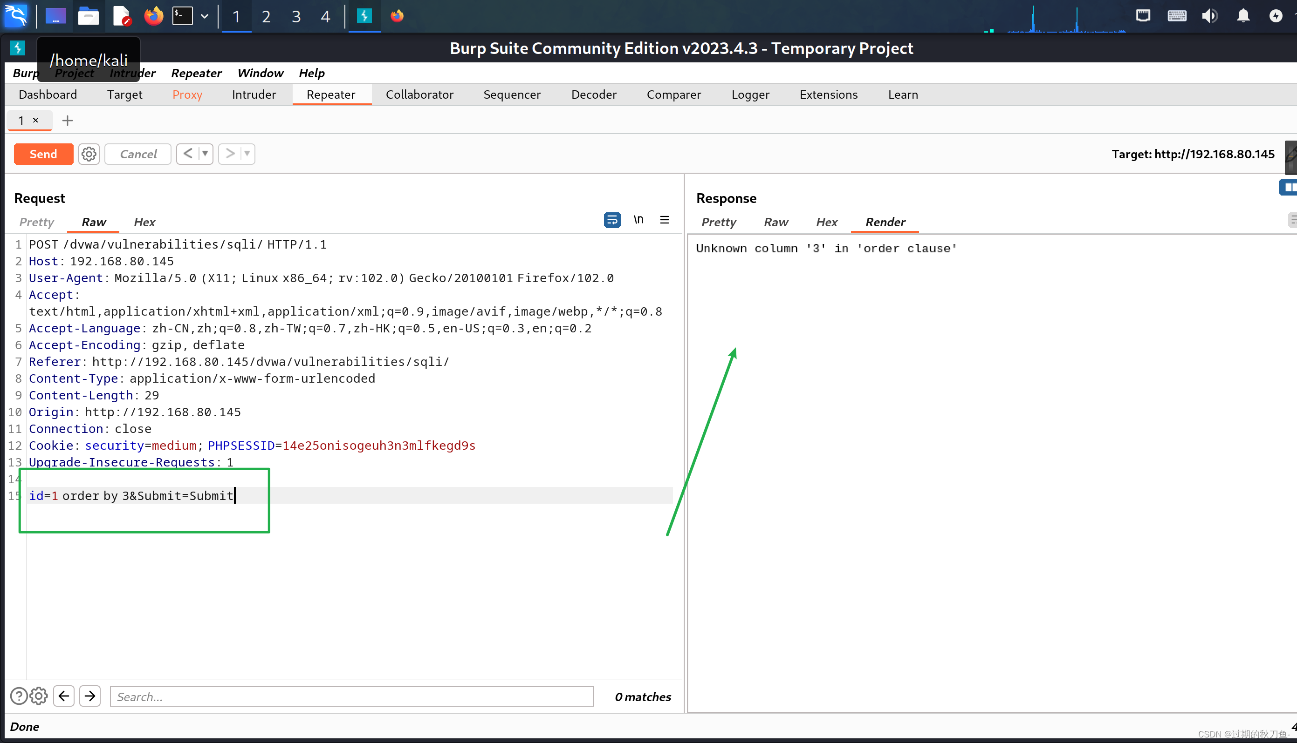Expand the terminal launcher dropdown arrow
The image size is (1297, 743).
(204, 16)
